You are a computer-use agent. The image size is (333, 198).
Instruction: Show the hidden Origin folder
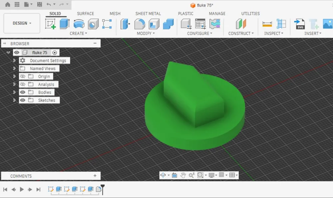tap(23, 77)
